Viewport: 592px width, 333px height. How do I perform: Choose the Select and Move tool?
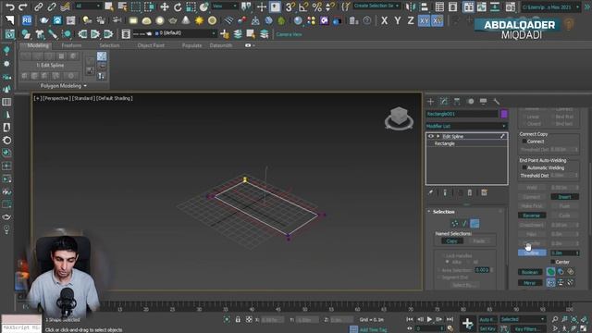(165, 6)
